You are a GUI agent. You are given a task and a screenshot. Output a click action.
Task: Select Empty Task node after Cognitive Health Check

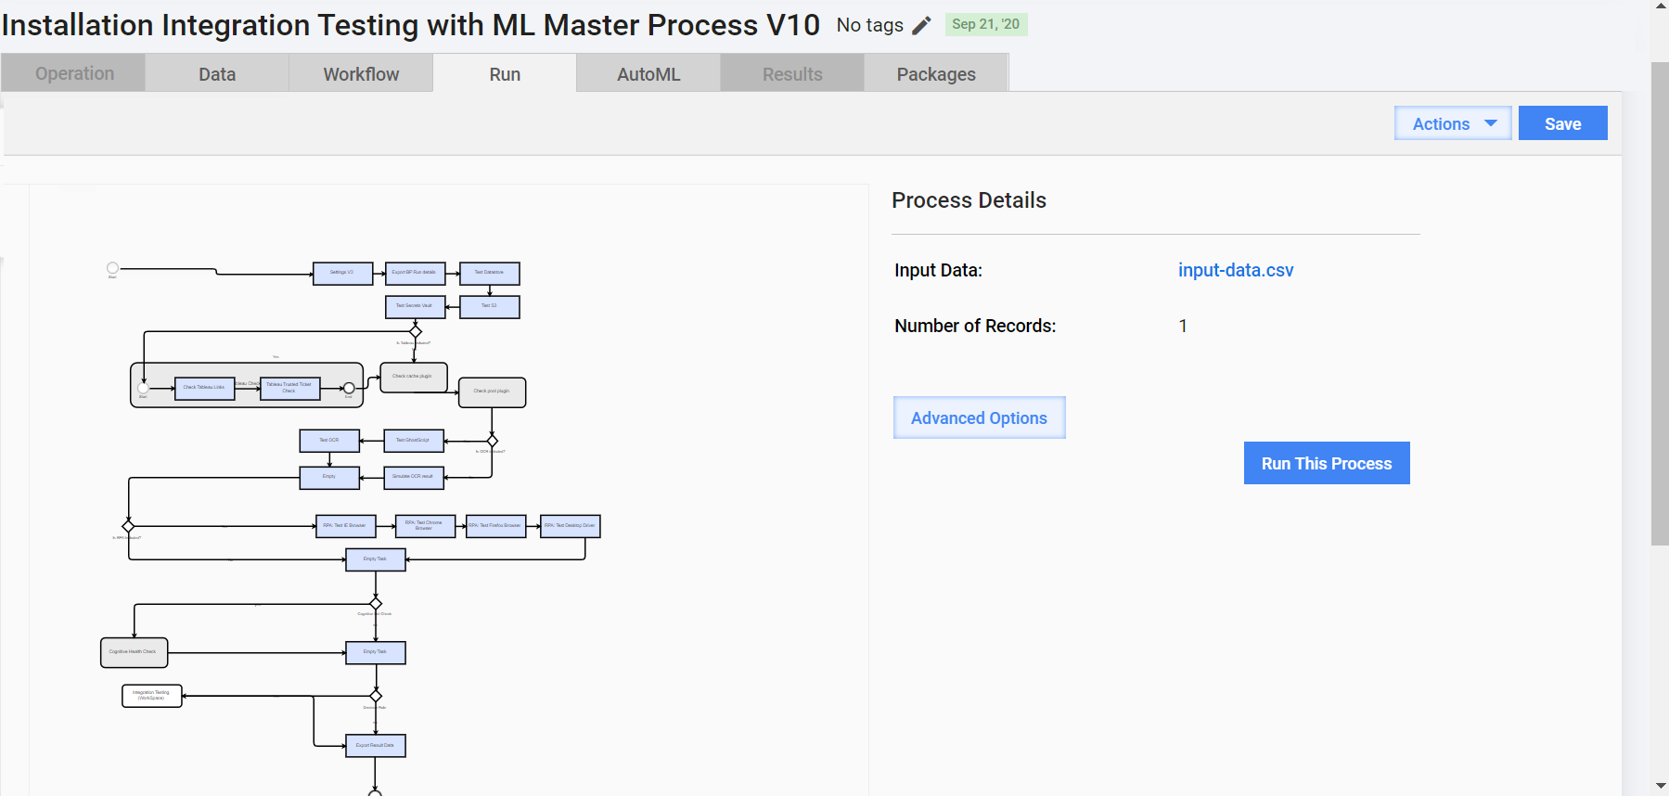[376, 652]
